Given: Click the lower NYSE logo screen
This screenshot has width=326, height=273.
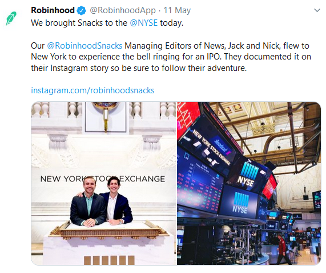Looking at the screenshot, I should point(240,201).
